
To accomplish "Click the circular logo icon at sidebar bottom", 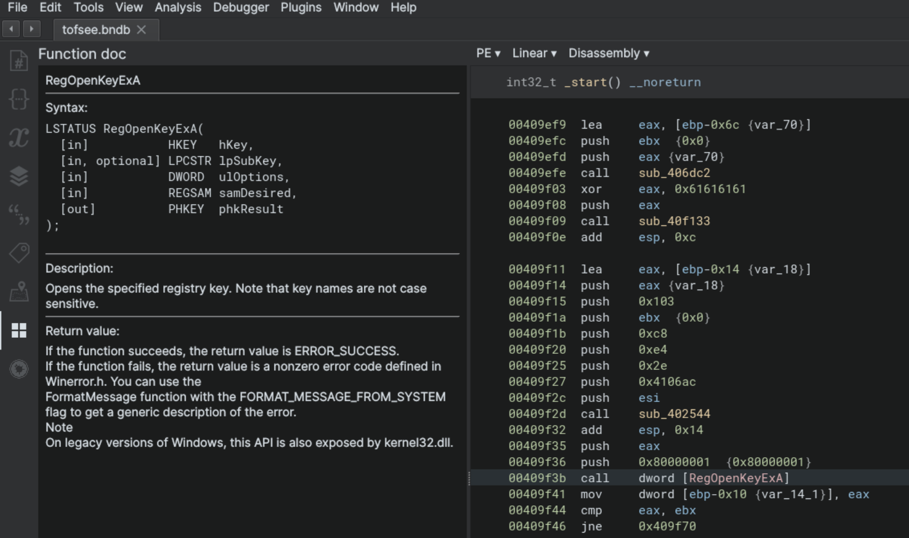I will click(19, 369).
